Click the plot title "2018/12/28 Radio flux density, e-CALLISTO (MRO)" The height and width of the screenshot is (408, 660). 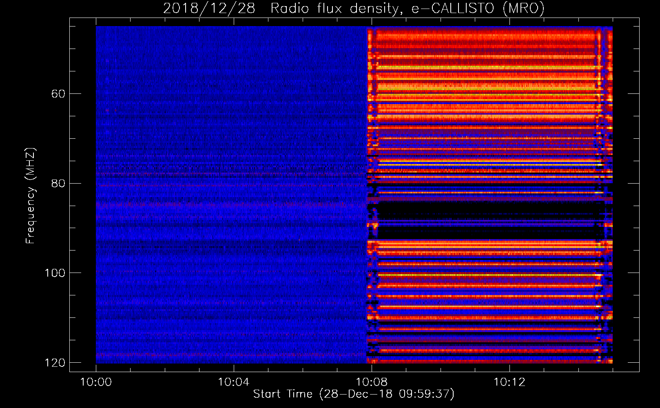pyautogui.click(x=354, y=9)
